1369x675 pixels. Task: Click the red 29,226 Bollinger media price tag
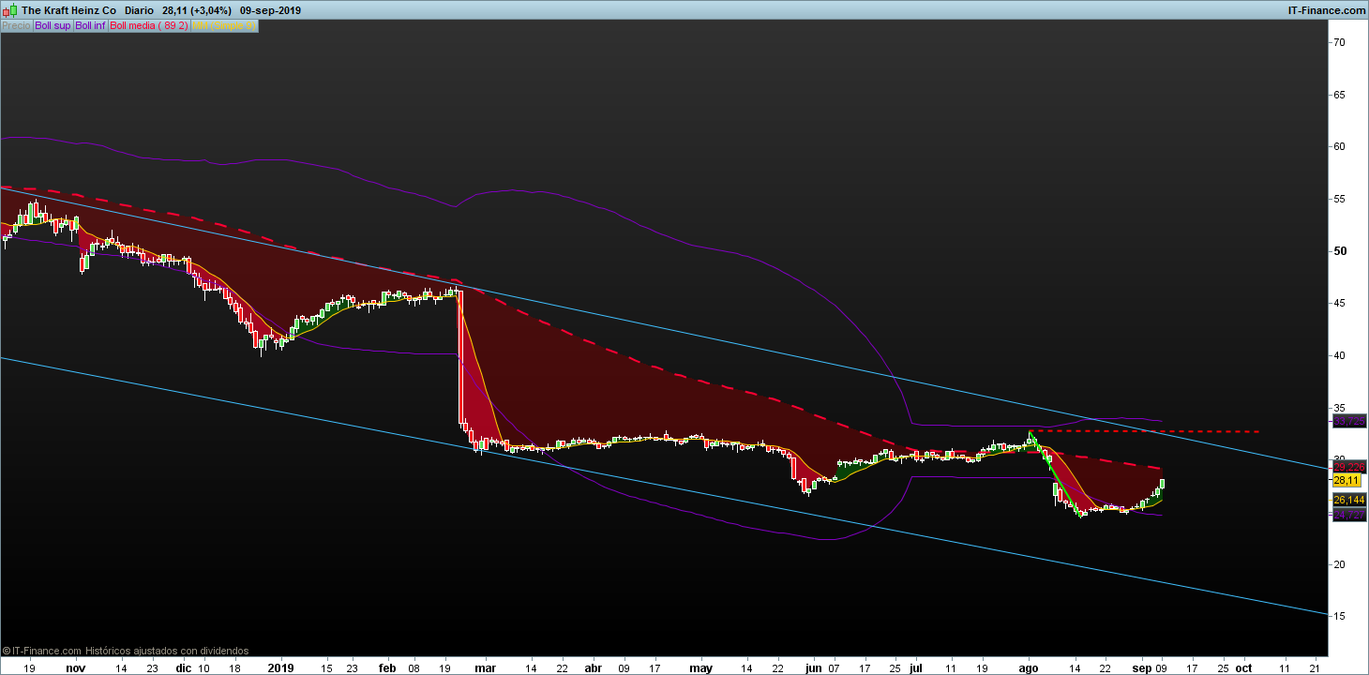[1348, 467]
